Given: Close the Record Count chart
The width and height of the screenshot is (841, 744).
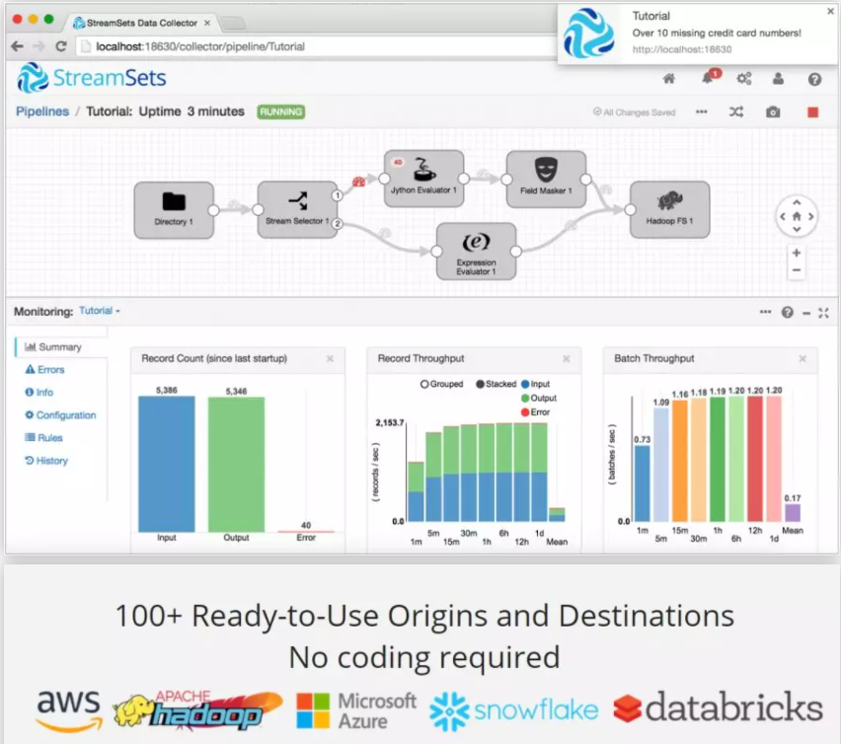Looking at the screenshot, I should [x=330, y=358].
